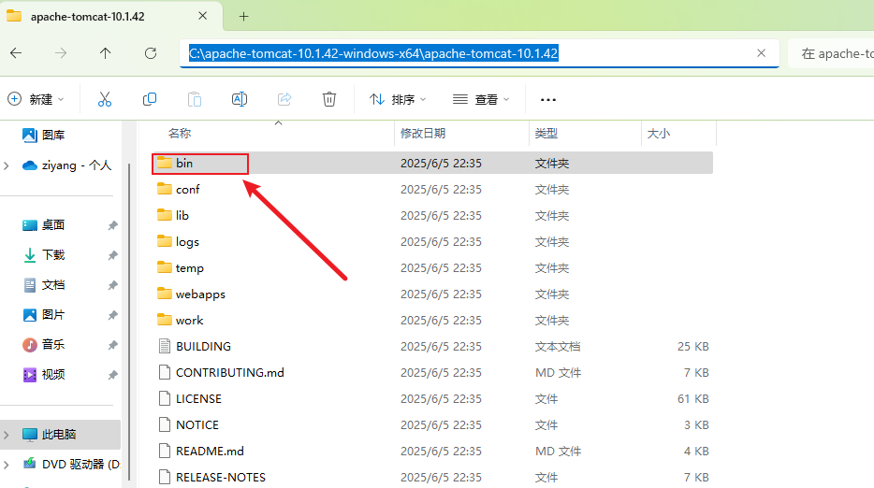Click the Cut scissors icon
The image size is (874, 488).
click(105, 99)
